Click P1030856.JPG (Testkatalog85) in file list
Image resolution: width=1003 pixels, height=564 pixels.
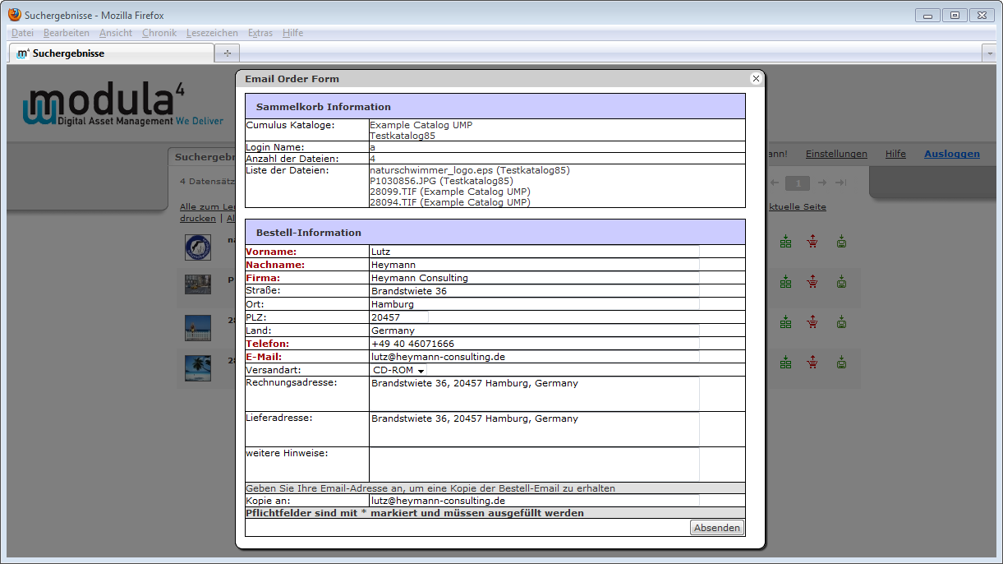(441, 181)
